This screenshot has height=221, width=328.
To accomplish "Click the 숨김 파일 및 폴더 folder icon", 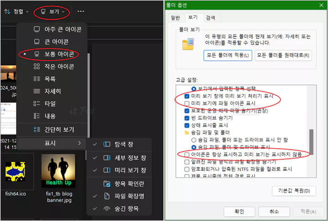I will coord(187,133).
